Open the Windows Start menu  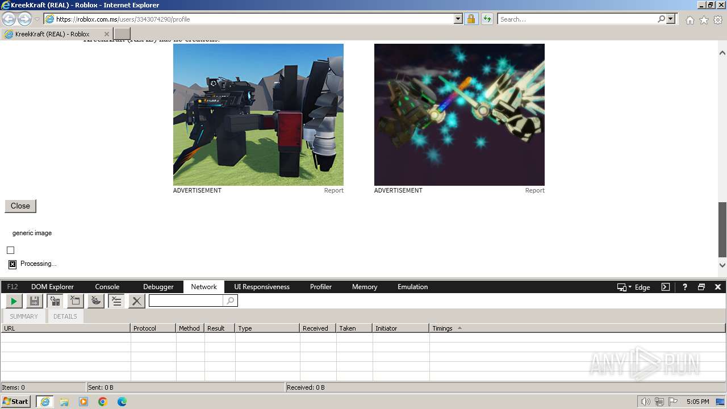coord(16,401)
